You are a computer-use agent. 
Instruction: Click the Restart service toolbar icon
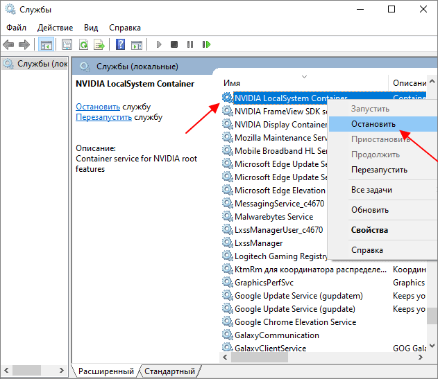[206, 44]
